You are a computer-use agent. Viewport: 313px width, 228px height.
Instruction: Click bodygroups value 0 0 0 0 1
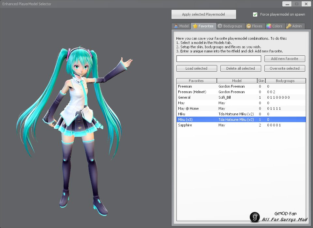pos(274,125)
